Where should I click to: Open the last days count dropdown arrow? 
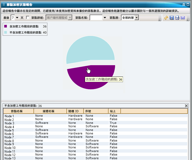(x=17, y=18)
